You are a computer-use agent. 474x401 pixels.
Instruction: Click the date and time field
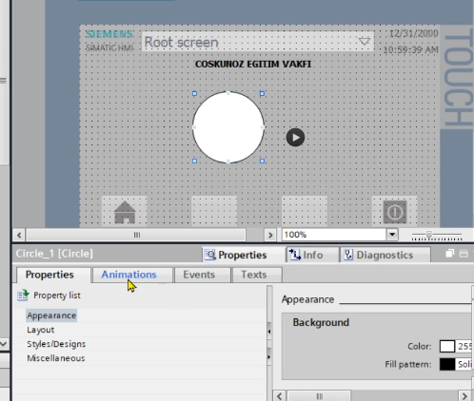pyautogui.click(x=410, y=42)
